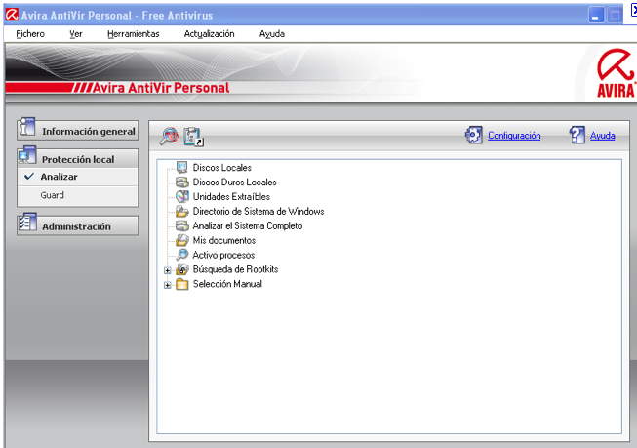This screenshot has height=448, width=637.
Task: Select Analizar el Sistema Completo profile
Action: (x=248, y=226)
